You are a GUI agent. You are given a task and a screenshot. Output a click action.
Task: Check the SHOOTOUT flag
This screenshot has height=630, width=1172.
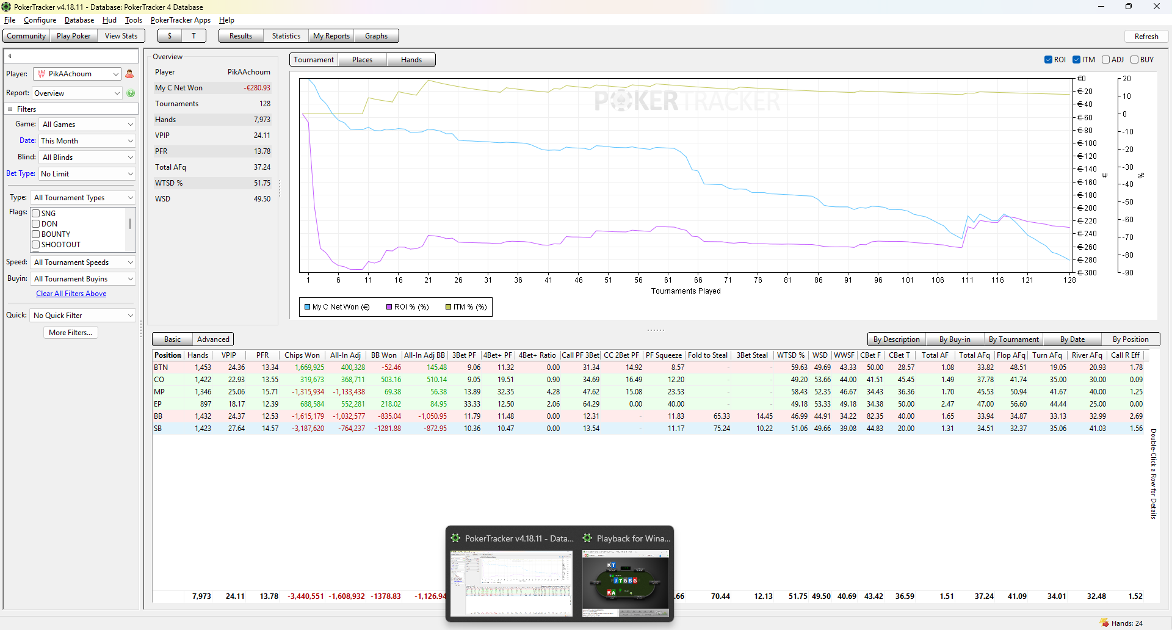click(x=36, y=245)
